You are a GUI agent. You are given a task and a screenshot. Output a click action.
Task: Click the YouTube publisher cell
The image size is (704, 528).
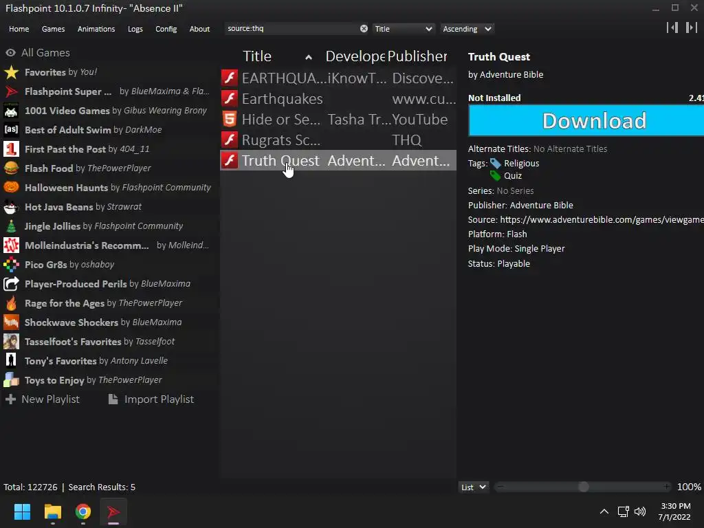tap(420, 119)
